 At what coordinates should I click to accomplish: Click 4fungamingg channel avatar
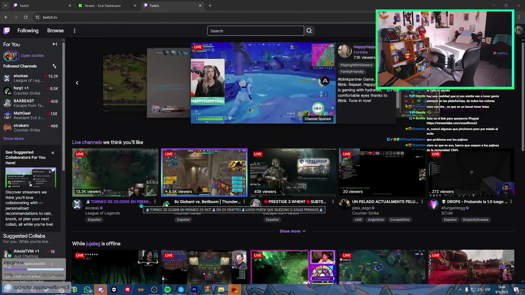point(434,204)
